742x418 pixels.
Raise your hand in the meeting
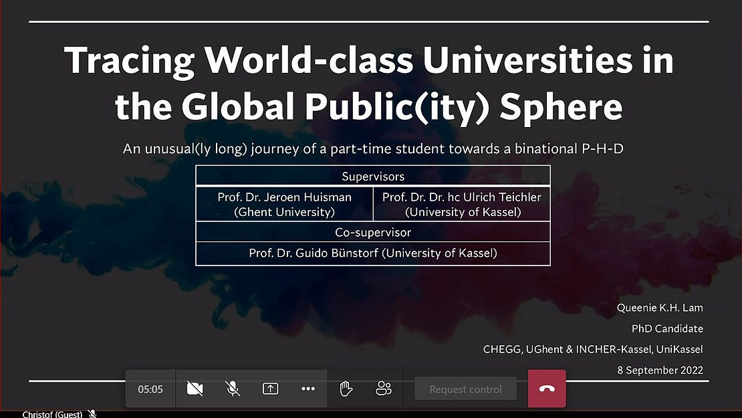[346, 389]
